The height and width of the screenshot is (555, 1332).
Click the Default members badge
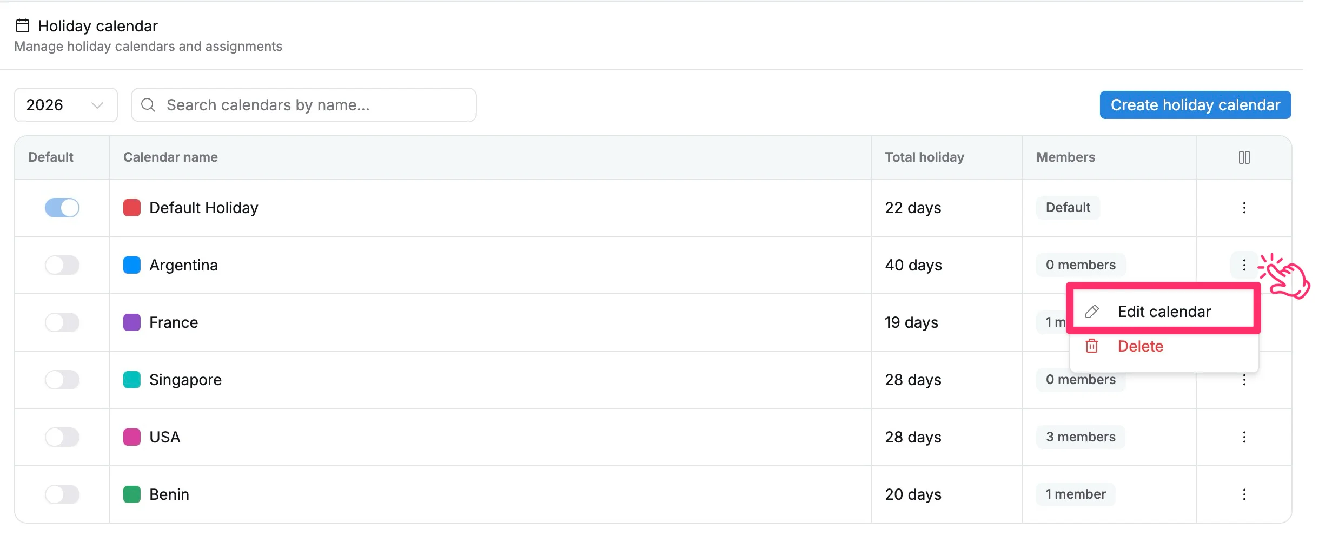click(1068, 208)
